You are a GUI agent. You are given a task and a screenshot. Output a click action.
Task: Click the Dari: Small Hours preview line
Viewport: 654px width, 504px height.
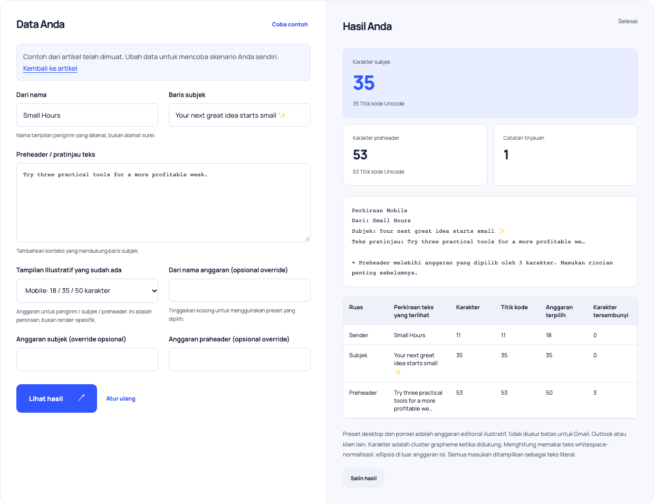click(381, 221)
